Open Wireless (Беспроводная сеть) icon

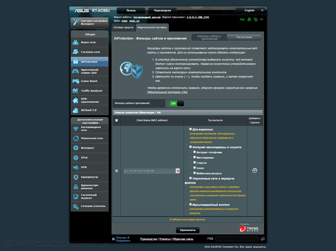[x=76, y=128]
